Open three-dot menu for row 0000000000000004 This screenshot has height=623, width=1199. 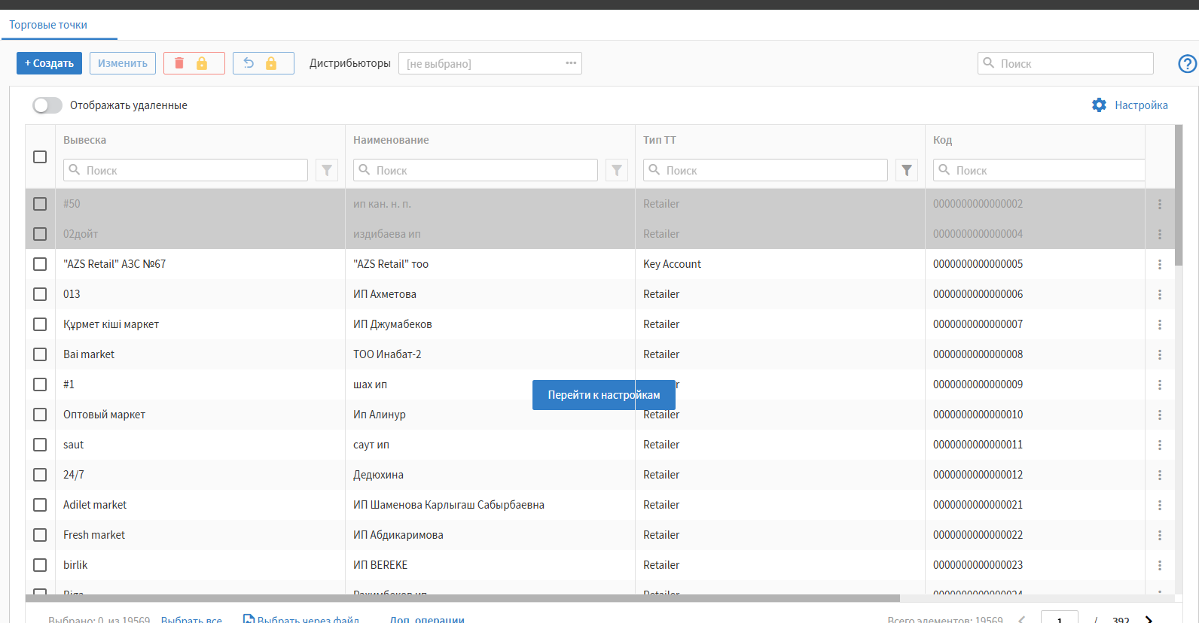tap(1160, 234)
